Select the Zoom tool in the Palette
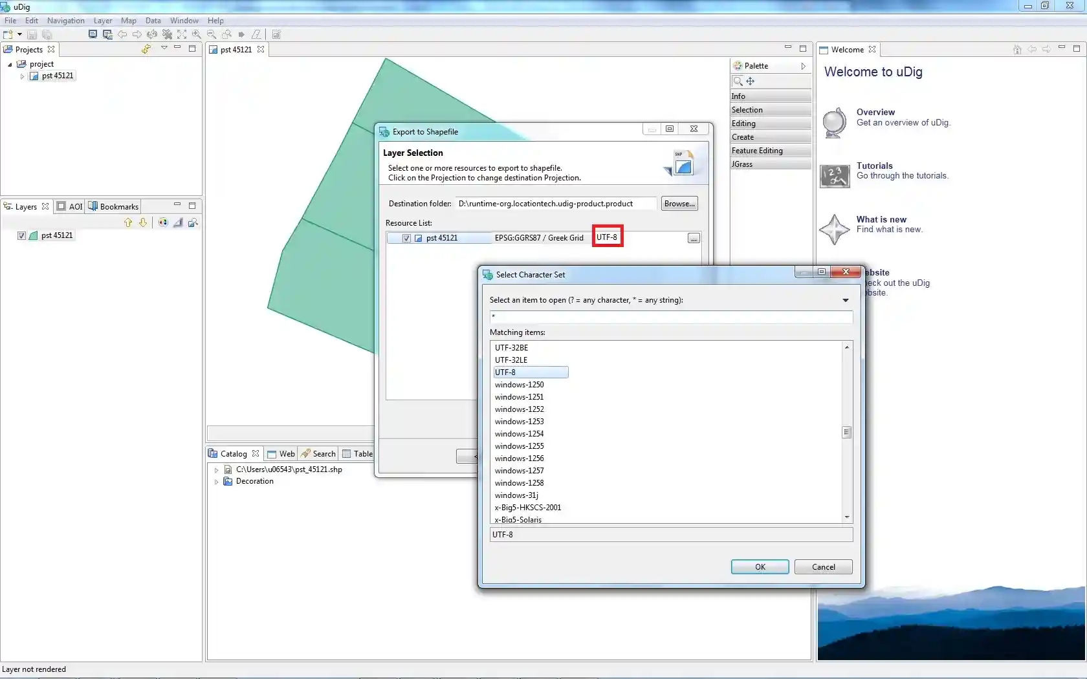The image size is (1087, 679). pos(738,81)
